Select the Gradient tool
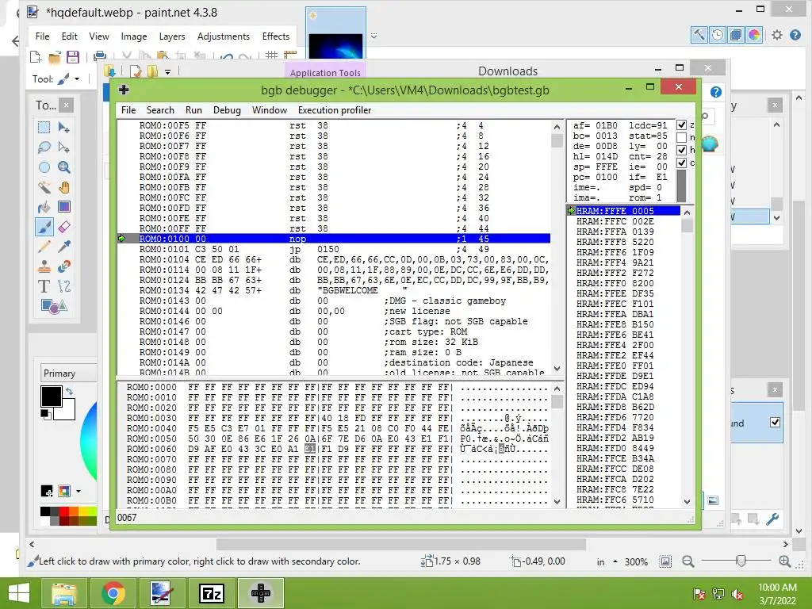This screenshot has width=812, height=609. click(x=64, y=207)
